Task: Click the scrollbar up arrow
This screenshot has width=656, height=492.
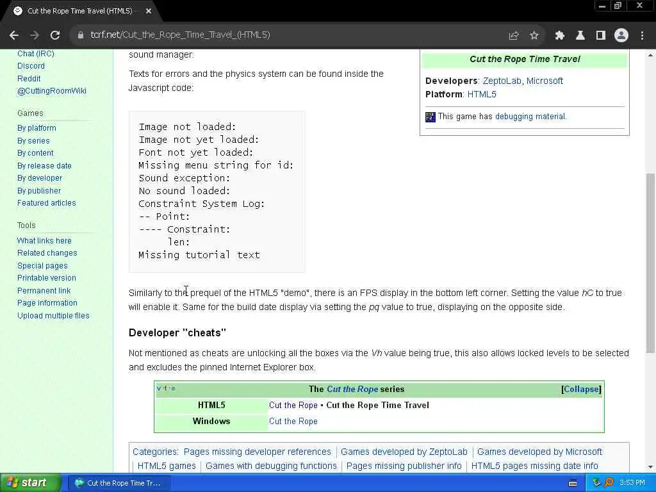Action: [x=651, y=55]
